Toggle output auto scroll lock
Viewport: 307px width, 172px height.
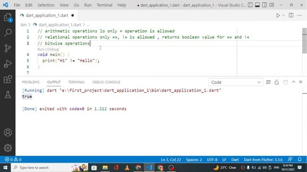277,82
